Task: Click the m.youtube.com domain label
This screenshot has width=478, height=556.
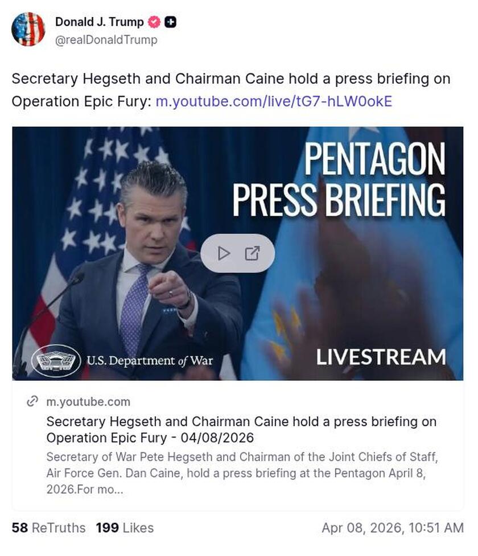Action: (88, 402)
